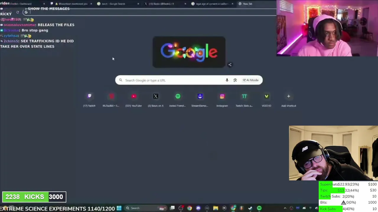Click the taskbar Search box

146,208
